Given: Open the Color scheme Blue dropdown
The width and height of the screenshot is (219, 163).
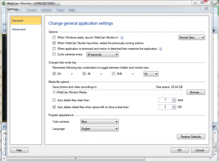Looking at the screenshot, I should coord(100,122).
